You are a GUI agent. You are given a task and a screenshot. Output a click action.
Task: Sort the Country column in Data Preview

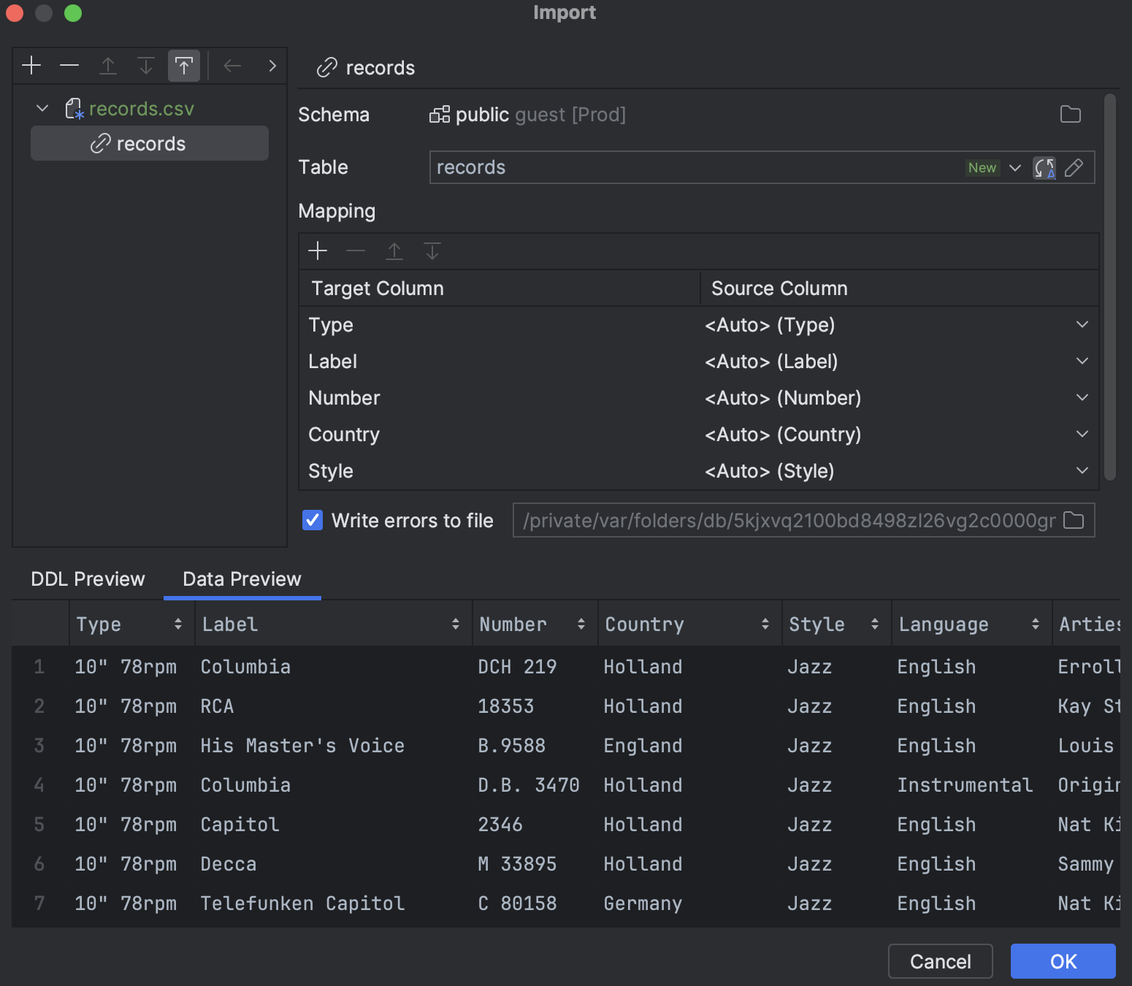pyautogui.click(x=765, y=624)
